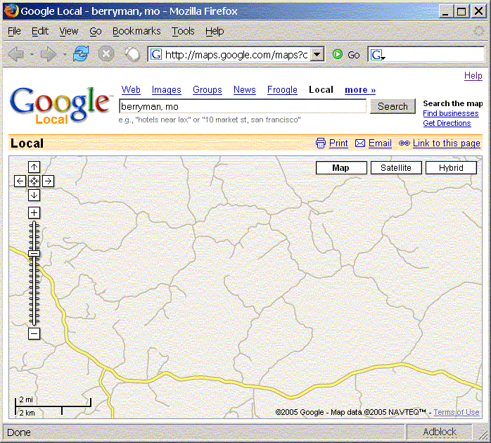The height and width of the screenshot is (443, 491).
Task: Pan the map up with the arrow button
Action: [34, 167]
